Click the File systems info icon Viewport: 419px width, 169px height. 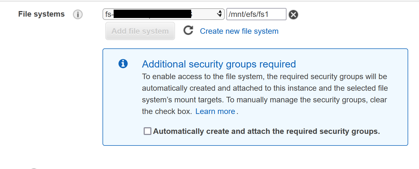click(x=78, y=14)
